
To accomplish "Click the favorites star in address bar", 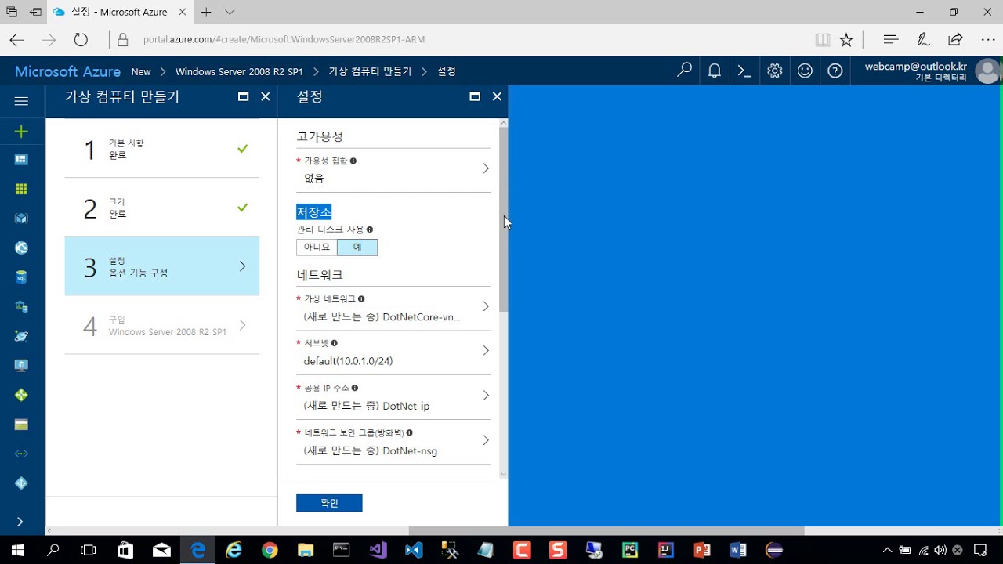I will pyautogui.click(x=846, y=39).
